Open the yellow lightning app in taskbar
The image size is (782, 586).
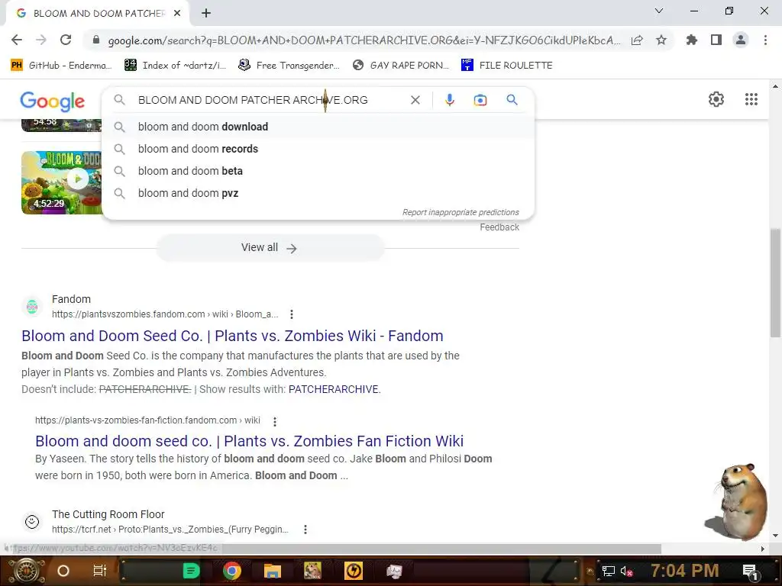354,571
